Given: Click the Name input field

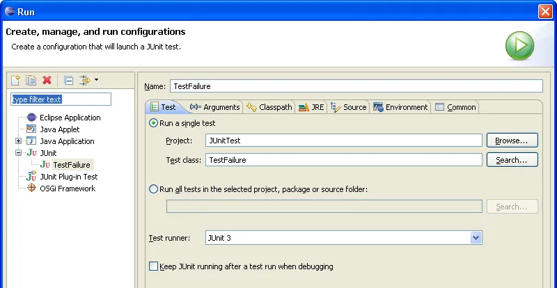Looking at the screenshot, I should [x=356, y=86].
